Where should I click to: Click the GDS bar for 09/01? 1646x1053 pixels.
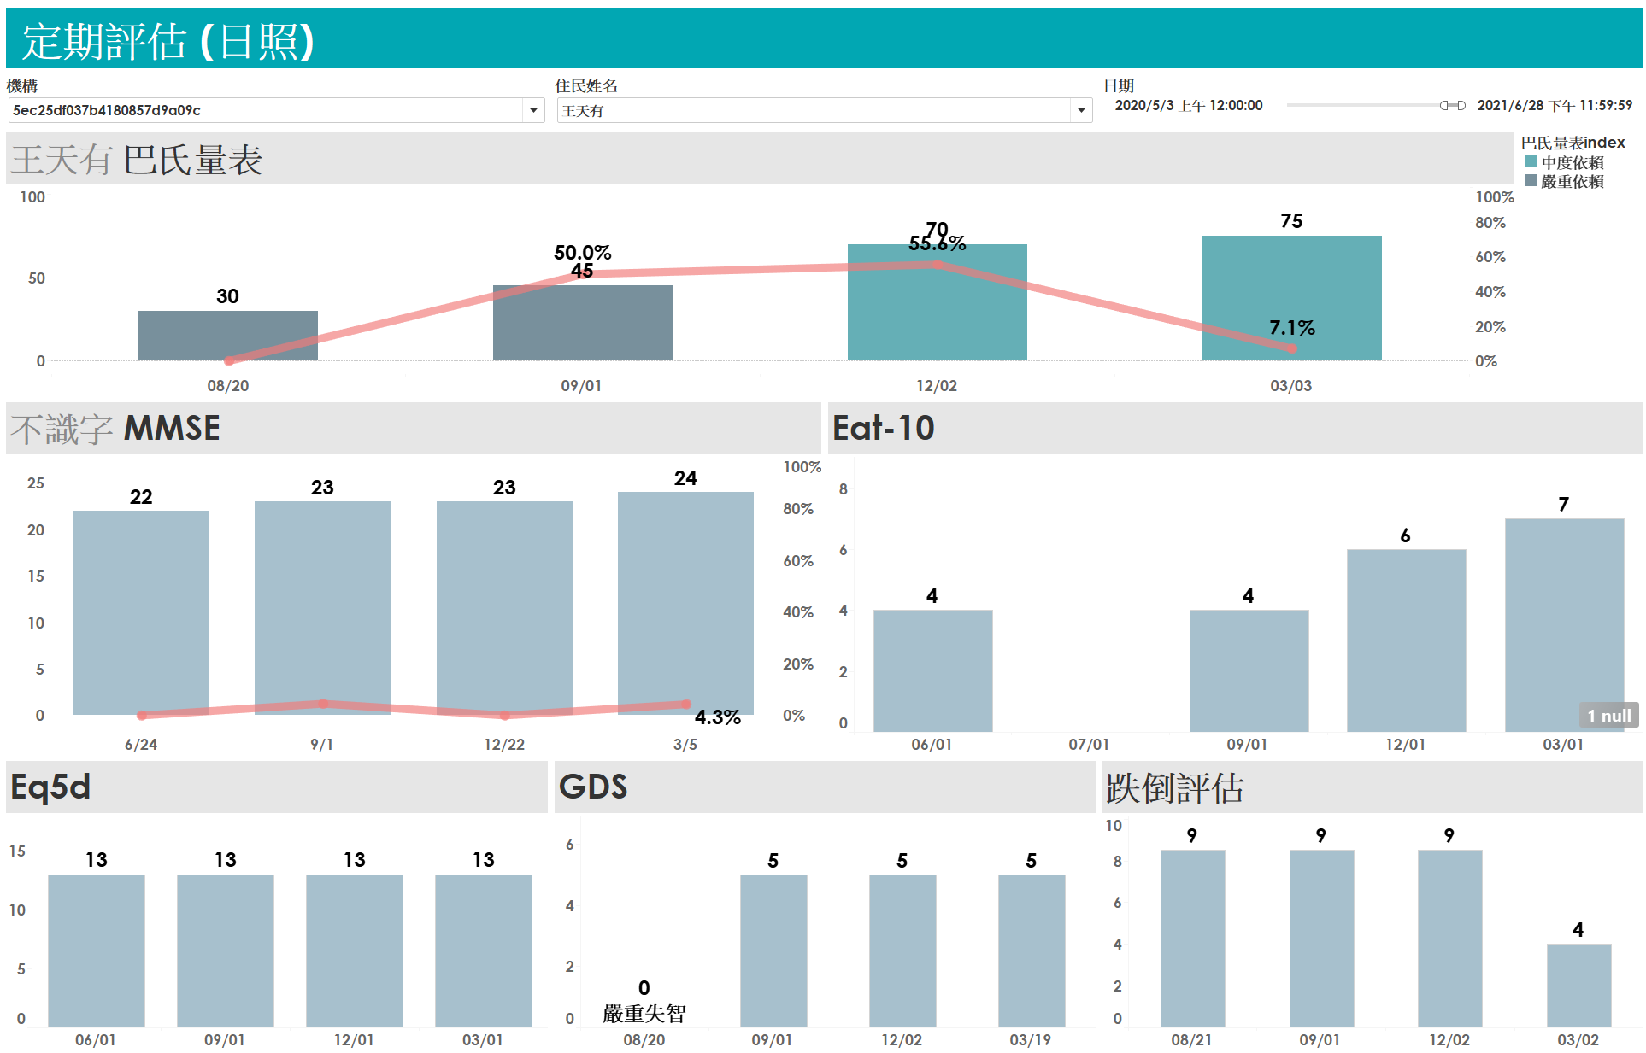click(773, 951)
